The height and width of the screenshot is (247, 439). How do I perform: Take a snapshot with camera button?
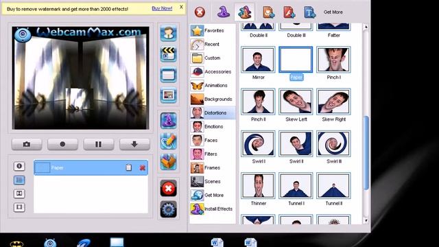[27, 144]
